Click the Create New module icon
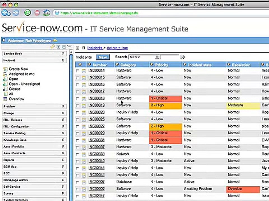Screen dimensions: 269x201 click(x=5, y=69)
